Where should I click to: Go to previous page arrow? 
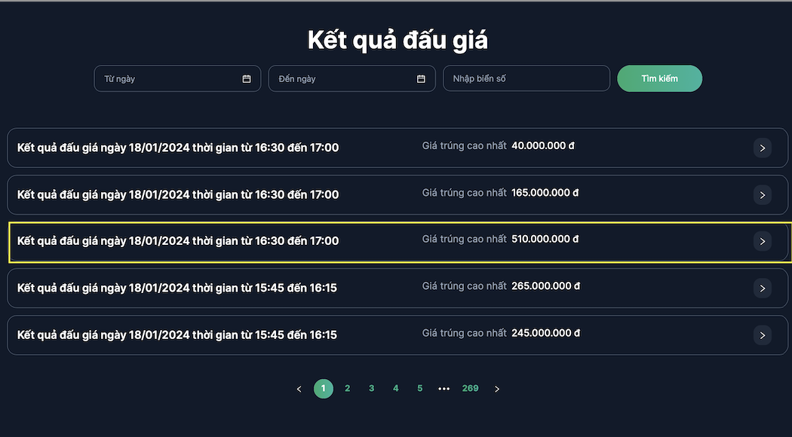click(299, 389)
